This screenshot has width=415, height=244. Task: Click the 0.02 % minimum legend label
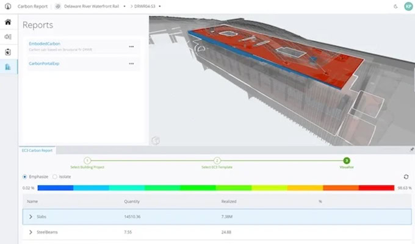[28, 188]
